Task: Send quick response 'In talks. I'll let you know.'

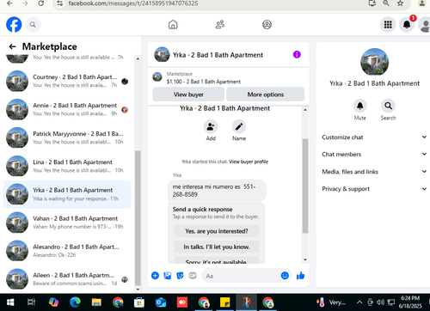Action: (217, 247)
